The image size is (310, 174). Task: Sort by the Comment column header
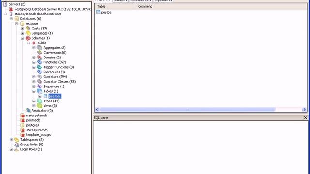point(221,6)
